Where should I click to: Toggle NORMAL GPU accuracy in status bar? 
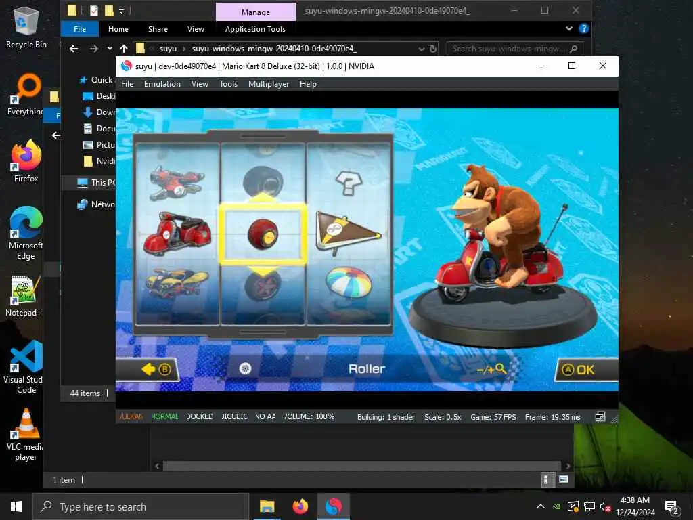(x=165, y=416)
